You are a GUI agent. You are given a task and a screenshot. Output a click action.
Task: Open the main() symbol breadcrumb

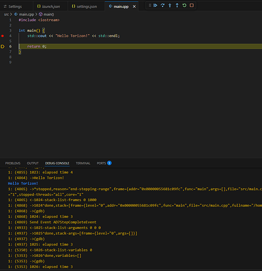tap(47, 14)
